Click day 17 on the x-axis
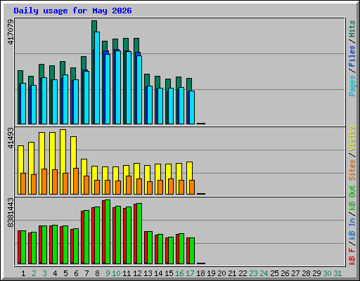The width and height of the screenshot is (360, 281). [x=190, y=273]
